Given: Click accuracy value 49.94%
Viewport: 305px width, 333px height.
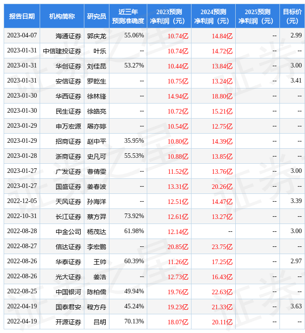Looking at the screenshot, I should point(134,291).
